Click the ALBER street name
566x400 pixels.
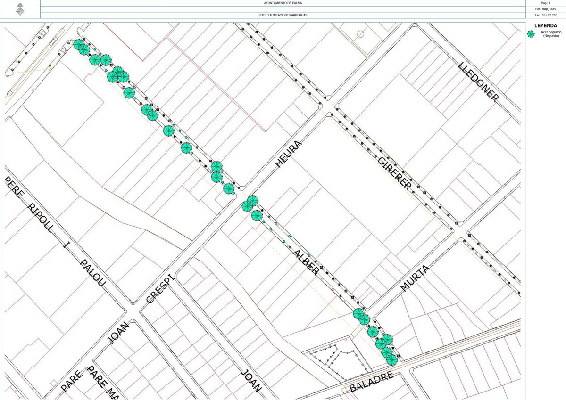(x=306, y=262)
